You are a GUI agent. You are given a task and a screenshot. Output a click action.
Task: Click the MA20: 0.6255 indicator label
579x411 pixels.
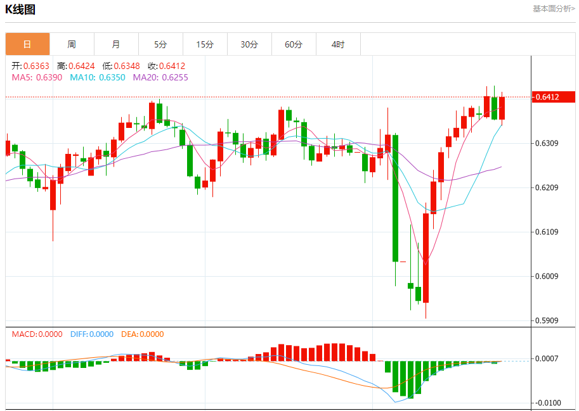coord(160,77)
